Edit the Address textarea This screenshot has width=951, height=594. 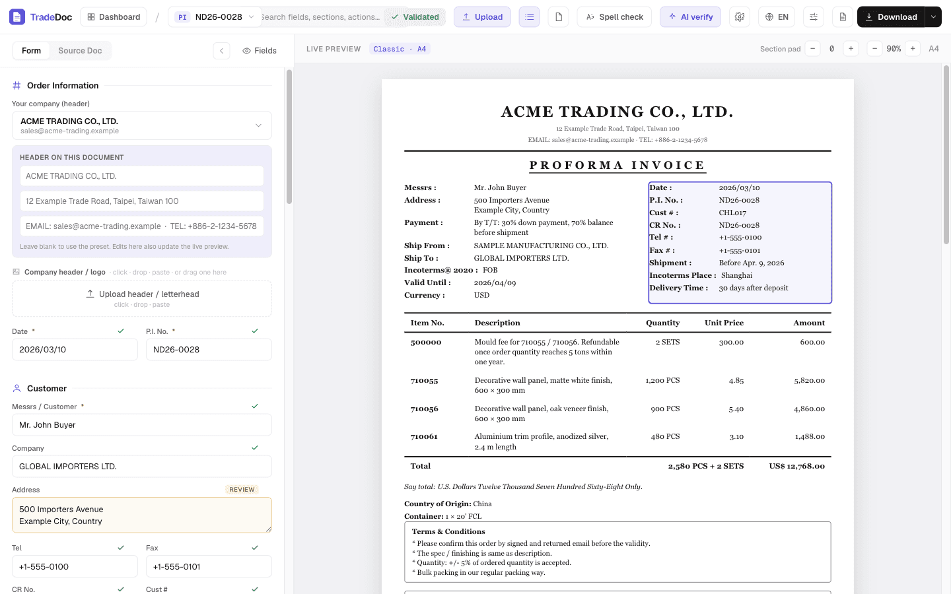point(142,515)
